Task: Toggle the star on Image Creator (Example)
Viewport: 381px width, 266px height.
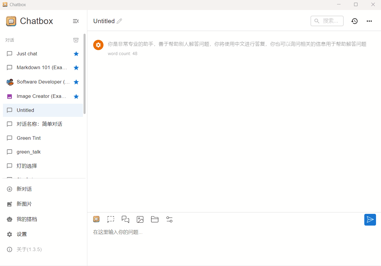Action: tap(76, 96)
